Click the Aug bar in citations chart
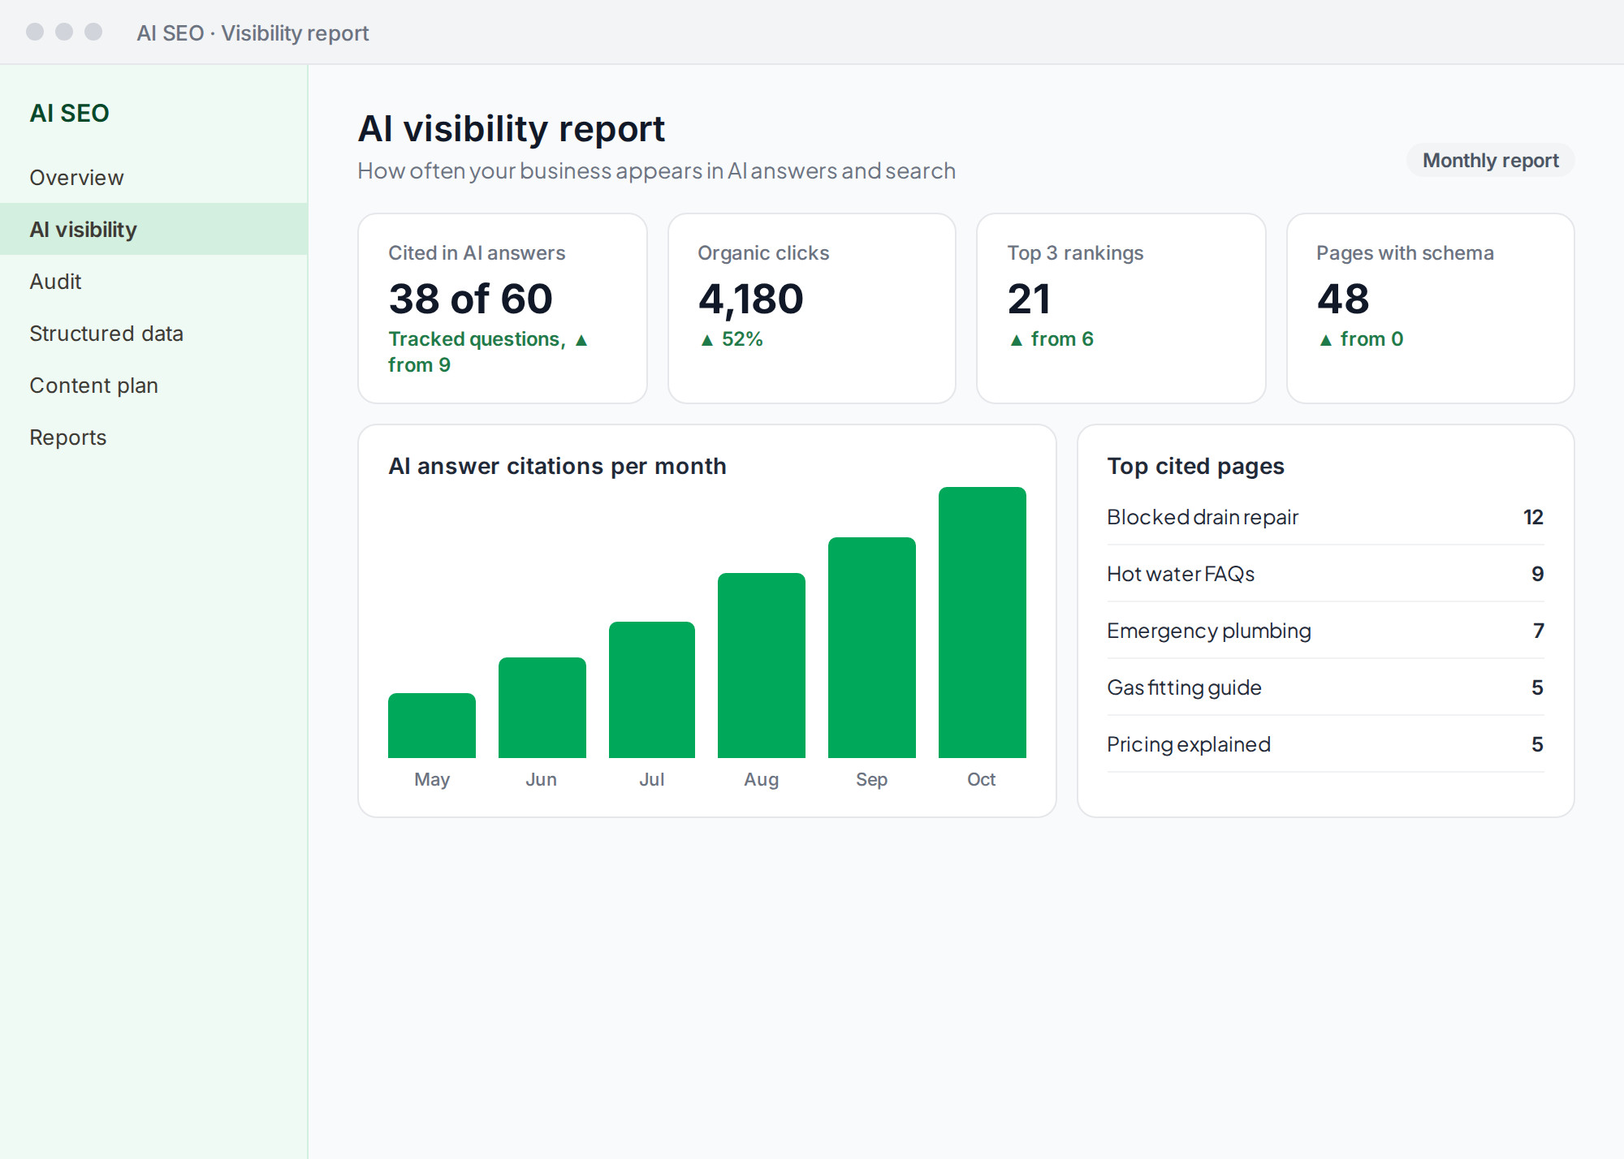Viewport: 1624px width, 1159px height. pyautogui.click(x=762, y=666)
